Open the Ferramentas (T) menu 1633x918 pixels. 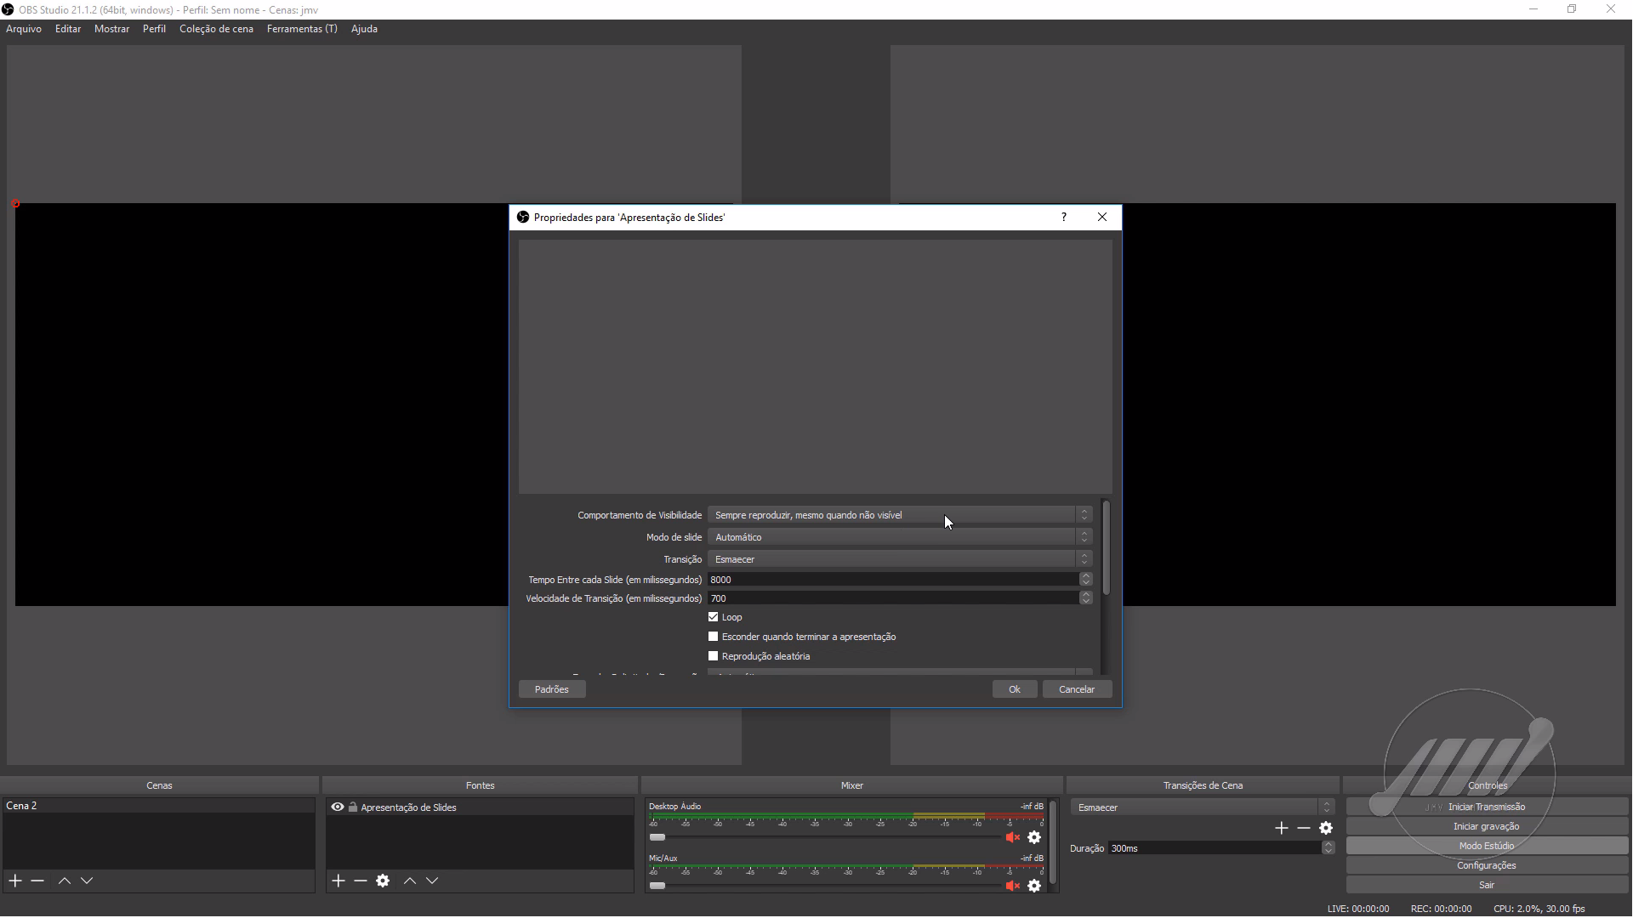coord(302,29)
